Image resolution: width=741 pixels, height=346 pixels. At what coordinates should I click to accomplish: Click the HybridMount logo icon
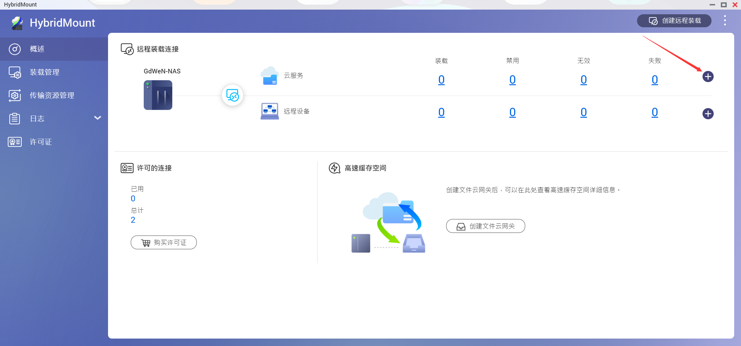[x=17, y=22]
